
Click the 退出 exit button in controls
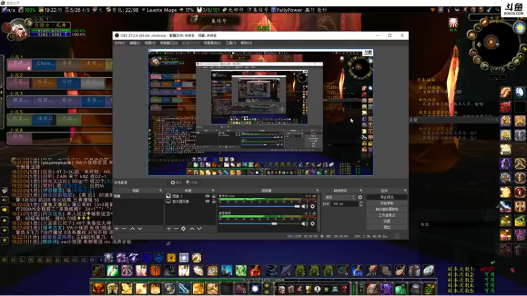click(x=387, y=227)
